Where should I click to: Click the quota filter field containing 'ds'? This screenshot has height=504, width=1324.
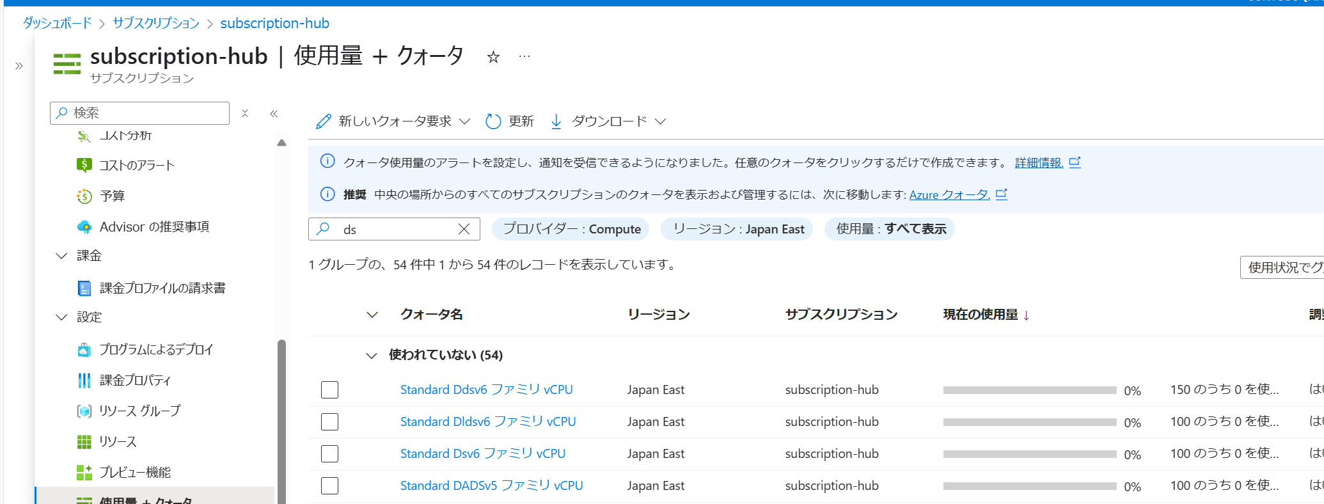(x=393, y=229)
